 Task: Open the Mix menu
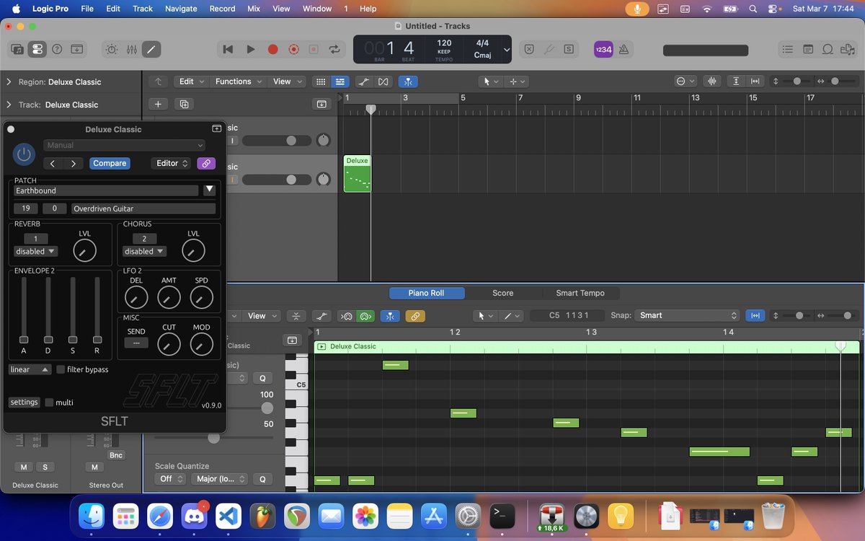pos(254,9)
